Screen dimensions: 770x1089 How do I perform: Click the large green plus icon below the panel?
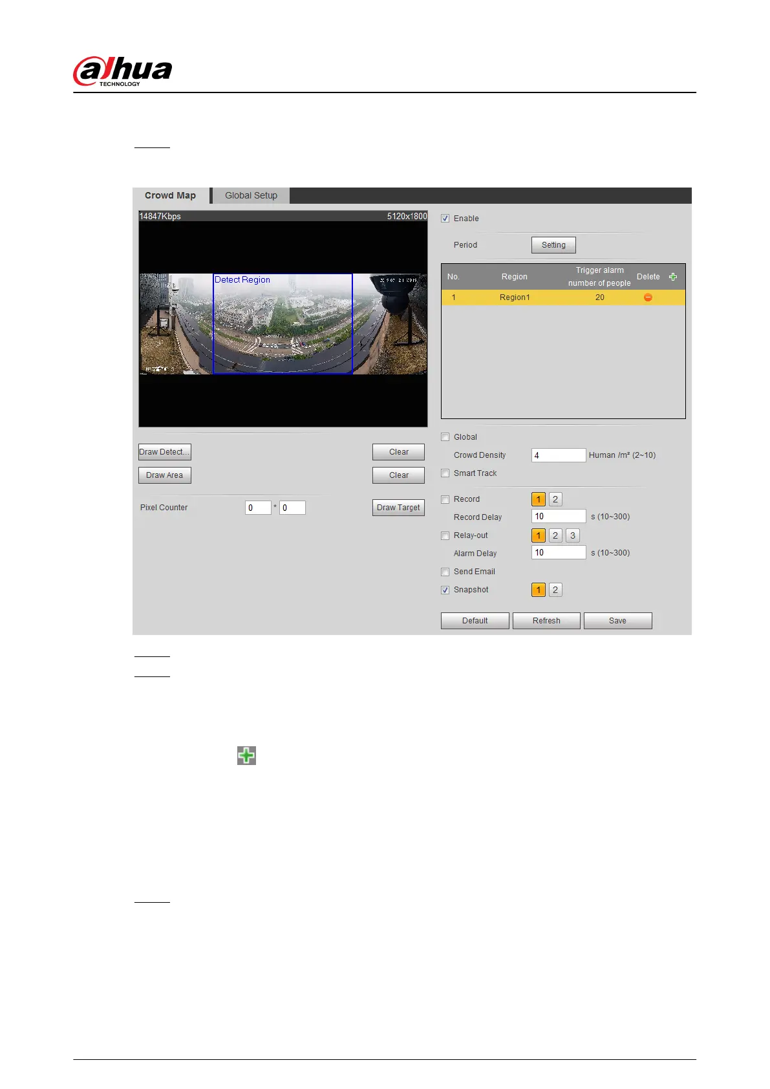pos(246,755)
